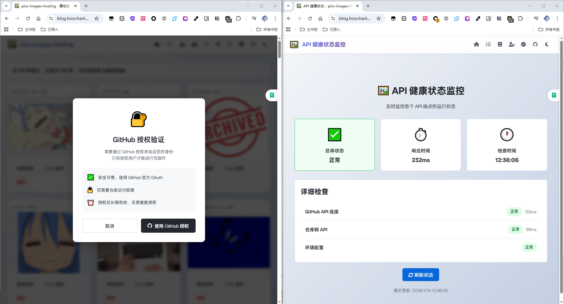The image size is (564, 304).
Task: Open the user-shield admin icon in API monitor header
Action: click(x=512, y=44)
